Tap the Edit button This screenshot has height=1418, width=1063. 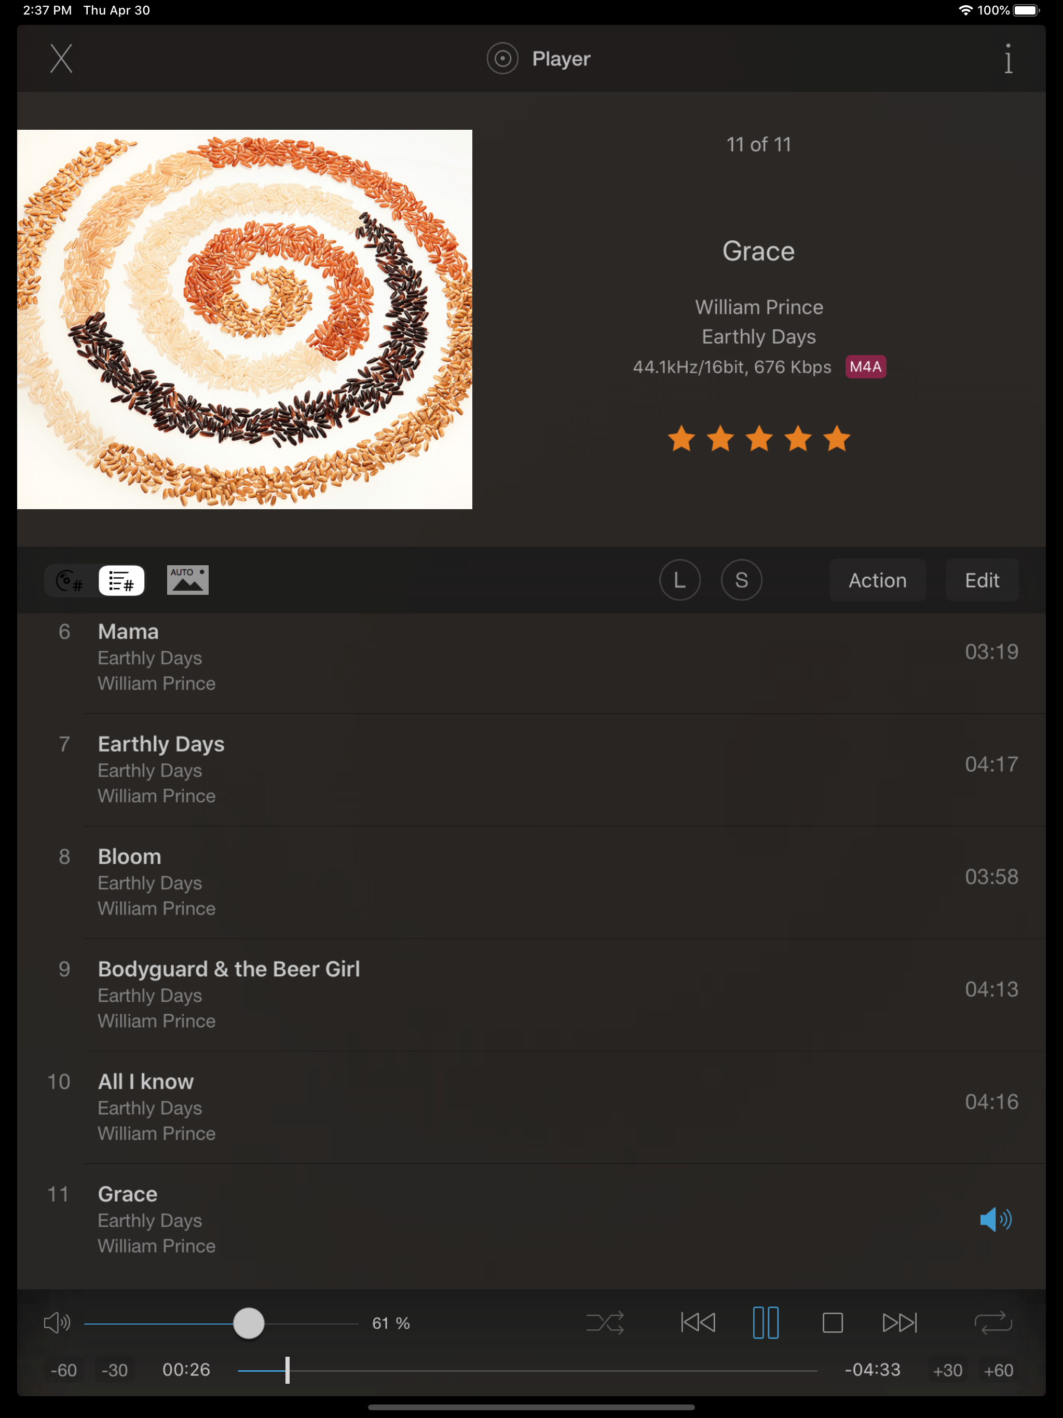(982, 580)
